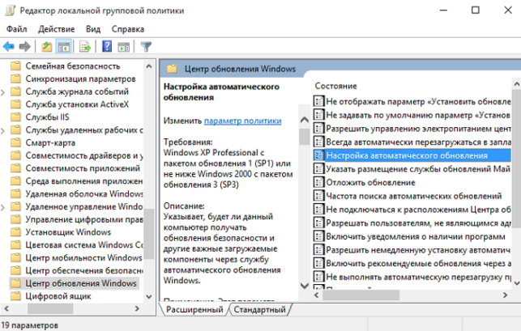Viewport: 521px width, 331px height.
Task: Select Синхронизация параметров tree folder
Action: [80, 79]
